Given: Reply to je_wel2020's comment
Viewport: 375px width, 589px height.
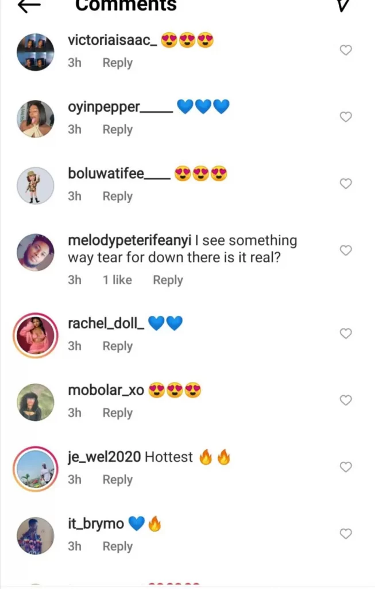Looking at the screenshot, I should 117,480.
